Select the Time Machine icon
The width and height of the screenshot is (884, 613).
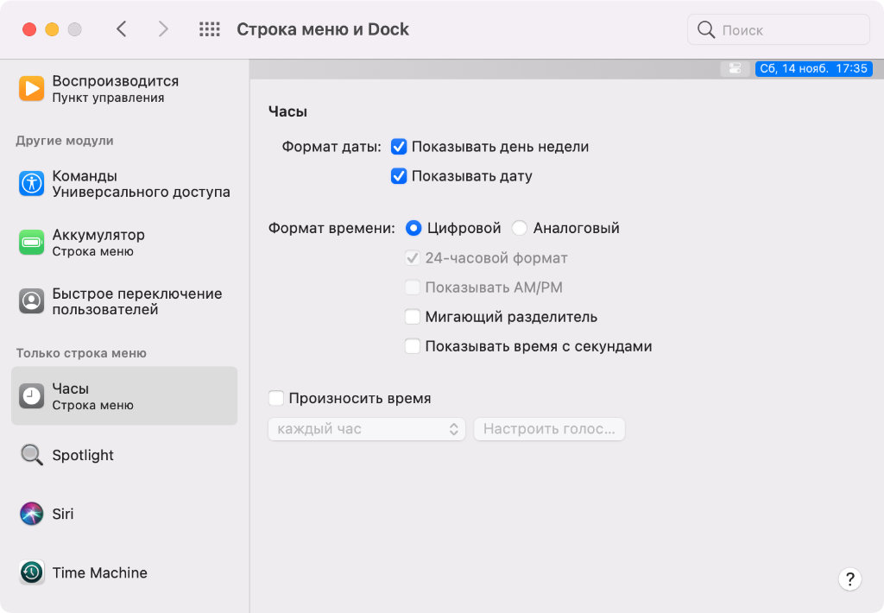click(32, 572)
